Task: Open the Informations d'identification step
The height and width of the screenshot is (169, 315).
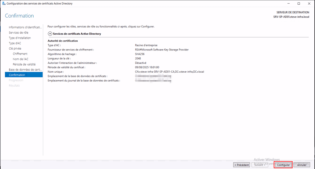Action: tap(25, 27)
